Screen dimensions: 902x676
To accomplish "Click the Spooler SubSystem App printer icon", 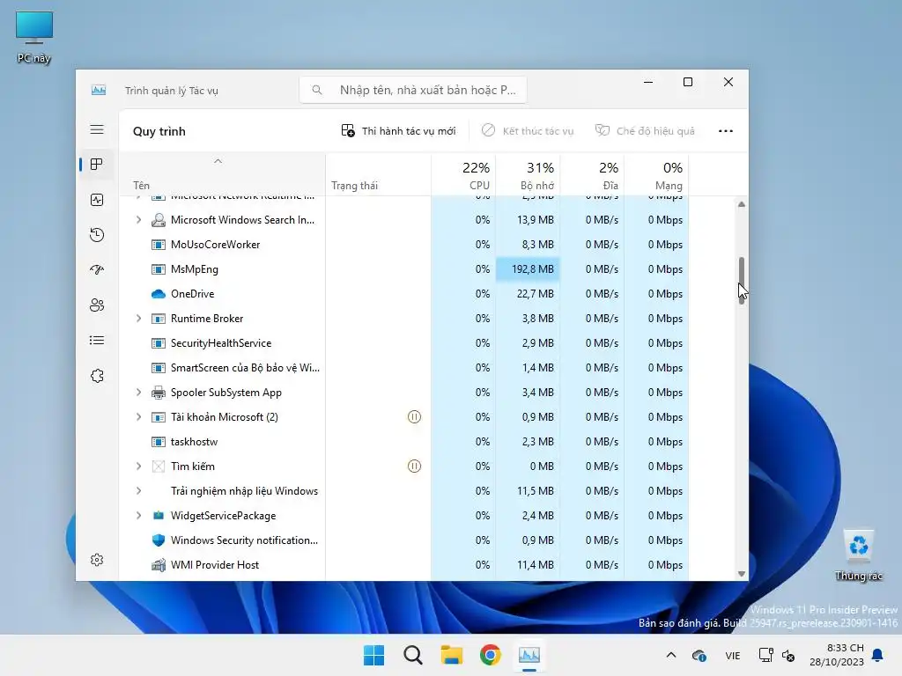I will [x=159, y=393].
